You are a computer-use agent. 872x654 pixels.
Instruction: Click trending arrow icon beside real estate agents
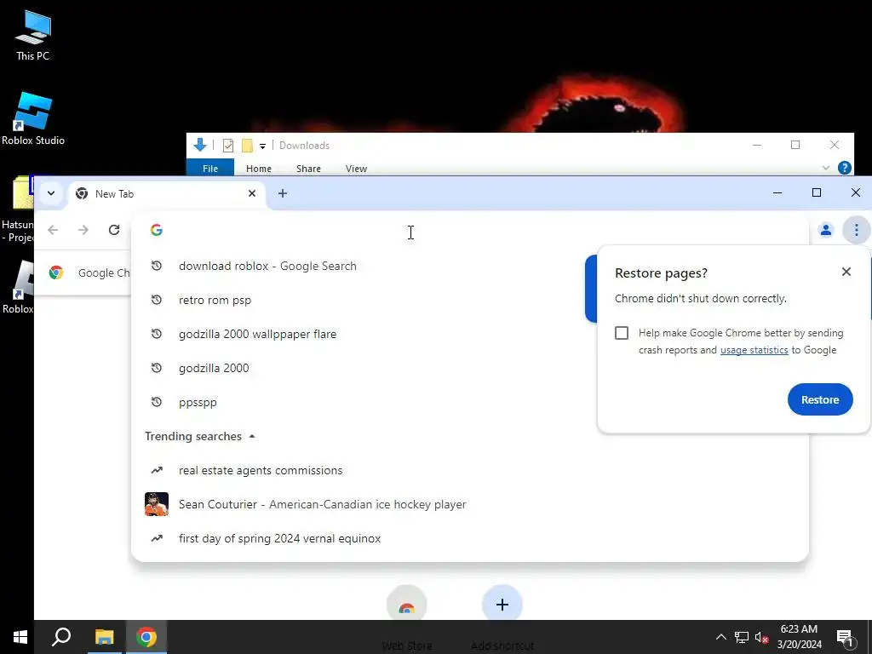click(157, 470)
